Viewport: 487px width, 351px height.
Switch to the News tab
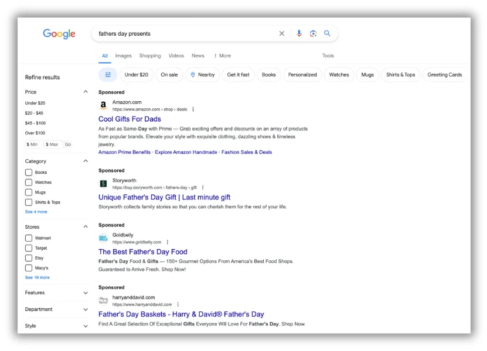(x=198, y=56)
